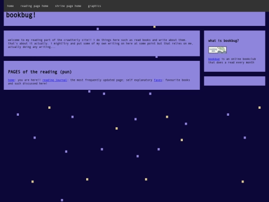Screen dimensions: 269x202
Task: Open the home nav menu item
Action: click(10, 6)
